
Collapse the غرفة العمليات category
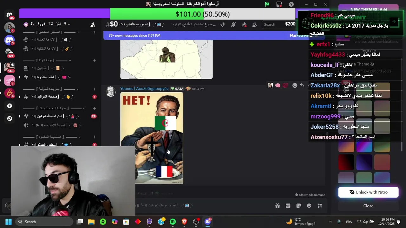point(54,108)
